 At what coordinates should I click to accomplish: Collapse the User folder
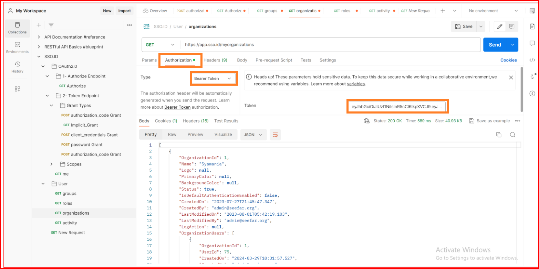coord(43,184)
